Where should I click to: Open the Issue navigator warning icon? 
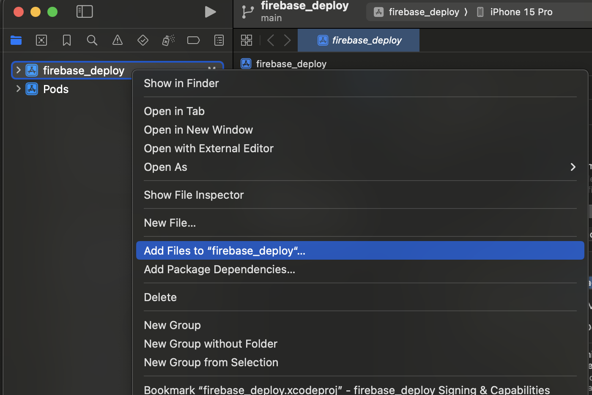(118, 40)
